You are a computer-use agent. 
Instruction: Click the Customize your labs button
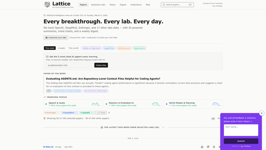(x=56, y=37)
